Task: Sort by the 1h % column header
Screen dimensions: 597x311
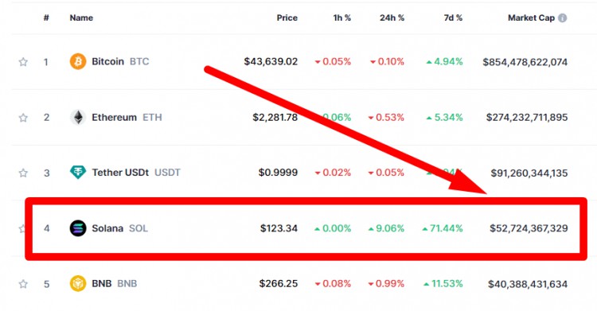Action: pos(342,17)
